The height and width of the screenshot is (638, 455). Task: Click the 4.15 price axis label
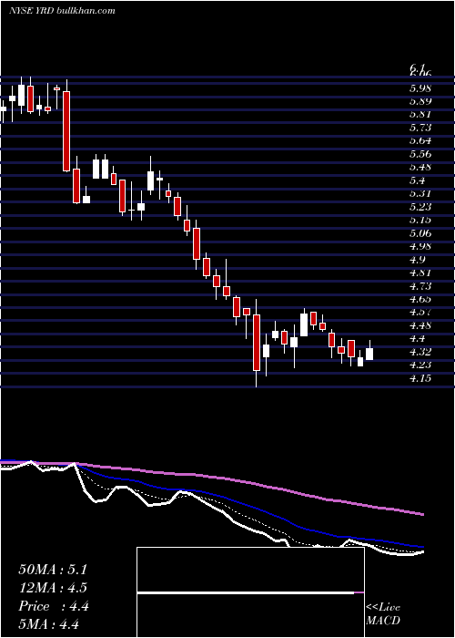tap(420, 378)
